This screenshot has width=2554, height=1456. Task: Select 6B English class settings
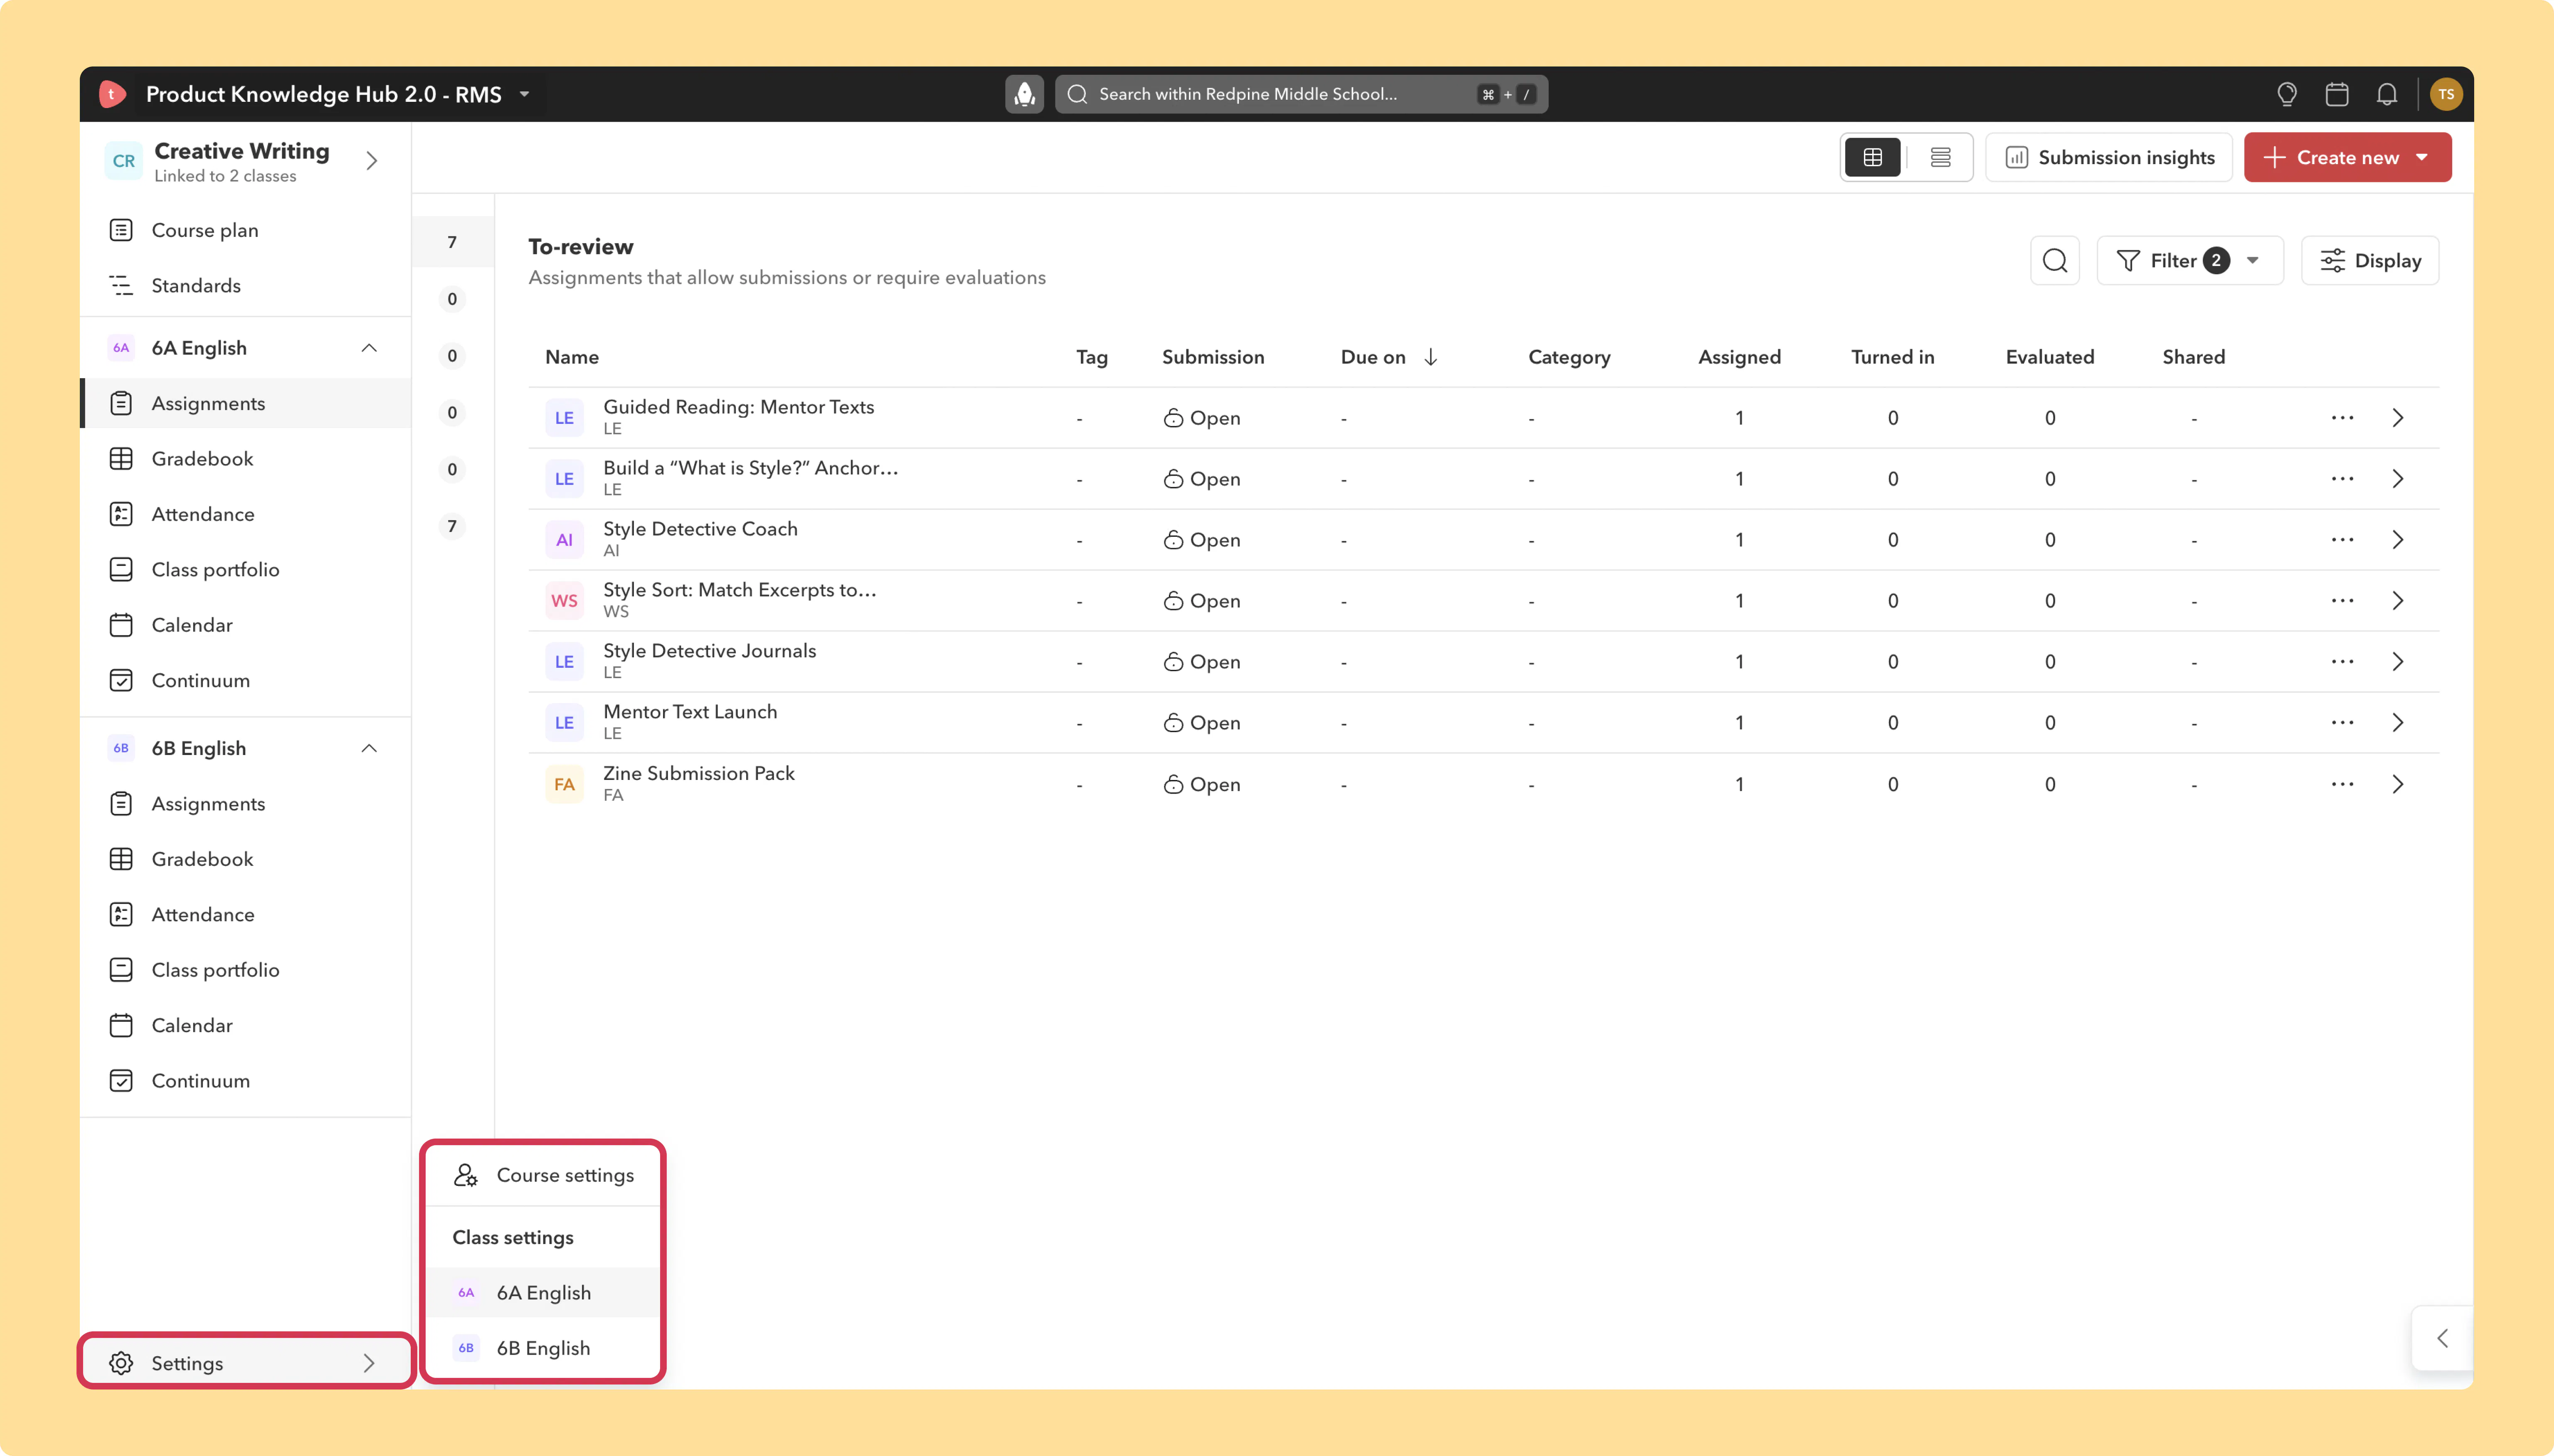click(x=543, y=1348)
